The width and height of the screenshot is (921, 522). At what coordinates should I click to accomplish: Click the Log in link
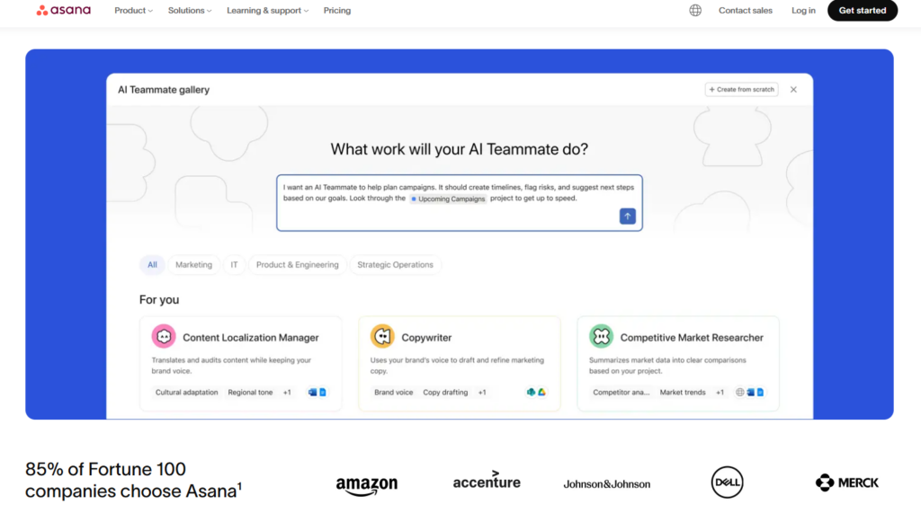click(803, 11)
